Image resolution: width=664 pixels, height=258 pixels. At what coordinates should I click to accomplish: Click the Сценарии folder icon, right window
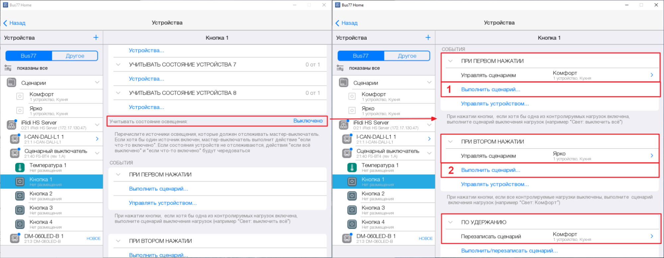343,82
